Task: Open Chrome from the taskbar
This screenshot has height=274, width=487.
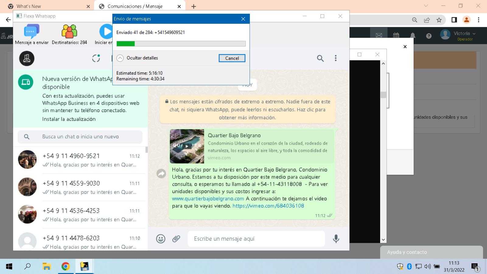Action: coord(65,267)
